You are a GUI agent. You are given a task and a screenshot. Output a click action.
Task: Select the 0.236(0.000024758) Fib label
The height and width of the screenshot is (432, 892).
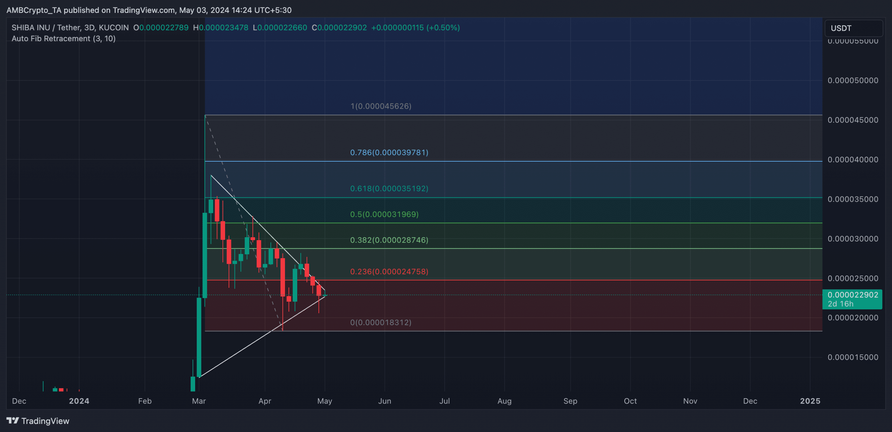point(389,271)
